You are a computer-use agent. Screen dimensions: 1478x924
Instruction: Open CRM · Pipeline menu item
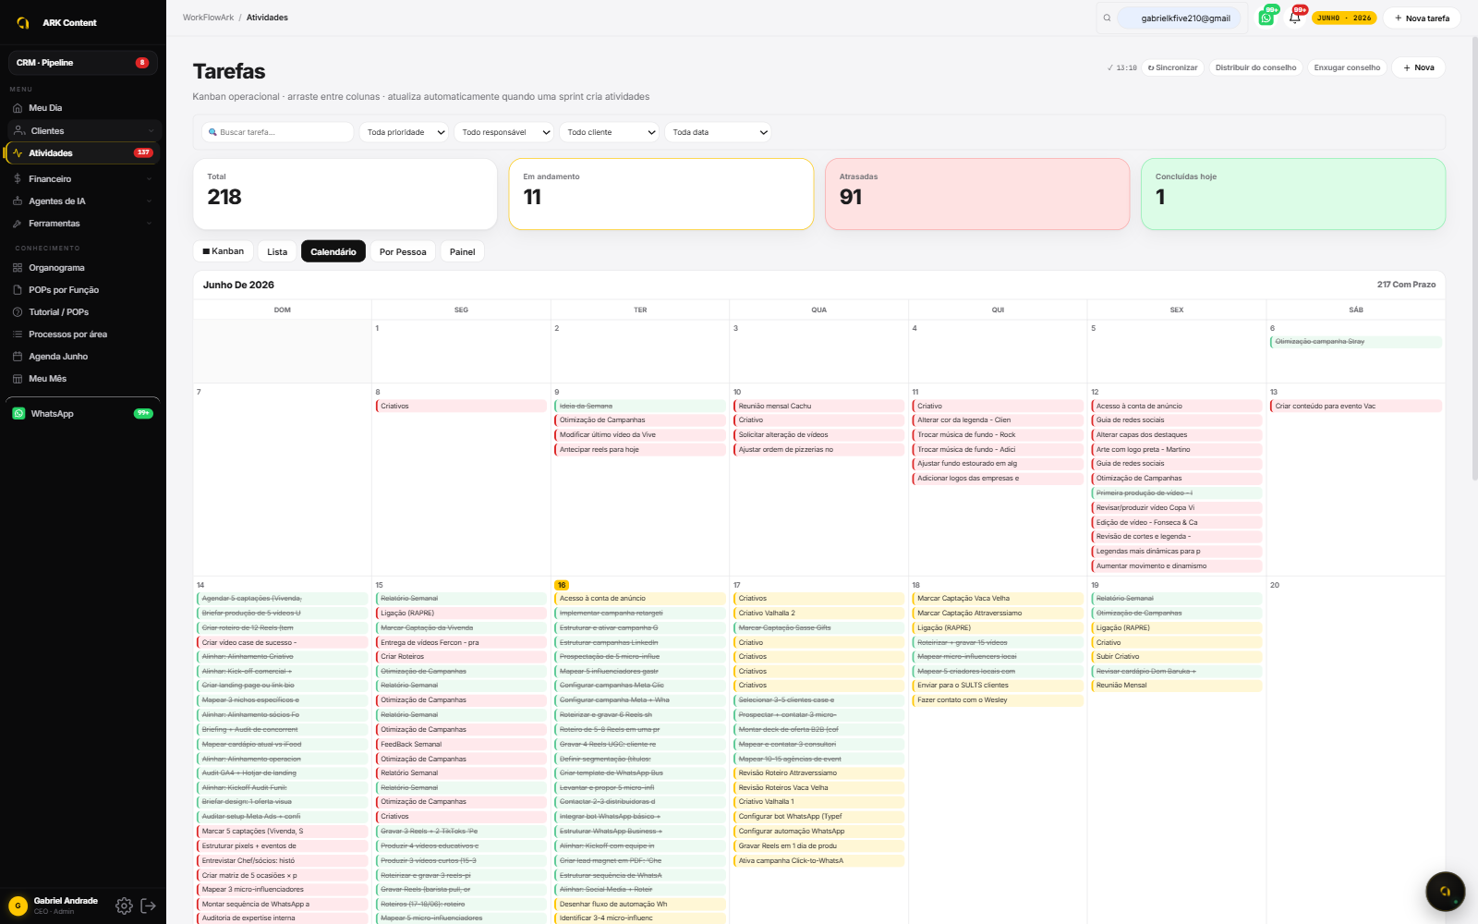coord(83,63)
